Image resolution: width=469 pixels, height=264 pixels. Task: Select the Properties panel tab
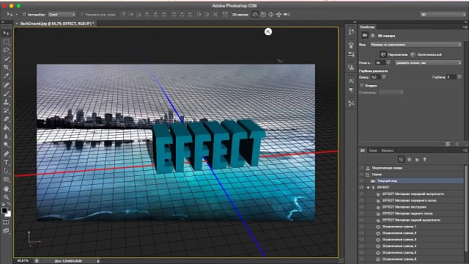367,27
